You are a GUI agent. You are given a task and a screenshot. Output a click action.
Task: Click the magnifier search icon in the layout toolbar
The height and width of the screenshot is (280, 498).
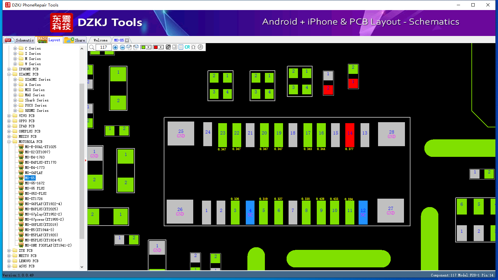(92, 47)
